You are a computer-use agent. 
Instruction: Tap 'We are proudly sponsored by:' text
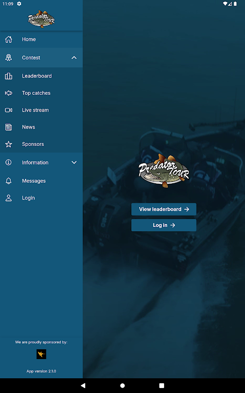click(x=41, y=342)
